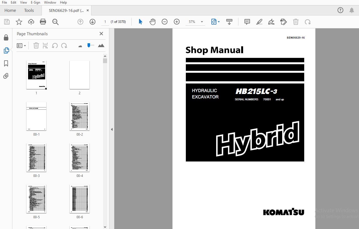Screen dimensions: 359x229
Task: Open the Find text magnifier tool
Action: (55, 22)
